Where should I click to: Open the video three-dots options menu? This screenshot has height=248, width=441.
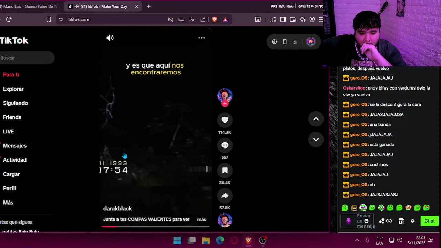(202, 38)
